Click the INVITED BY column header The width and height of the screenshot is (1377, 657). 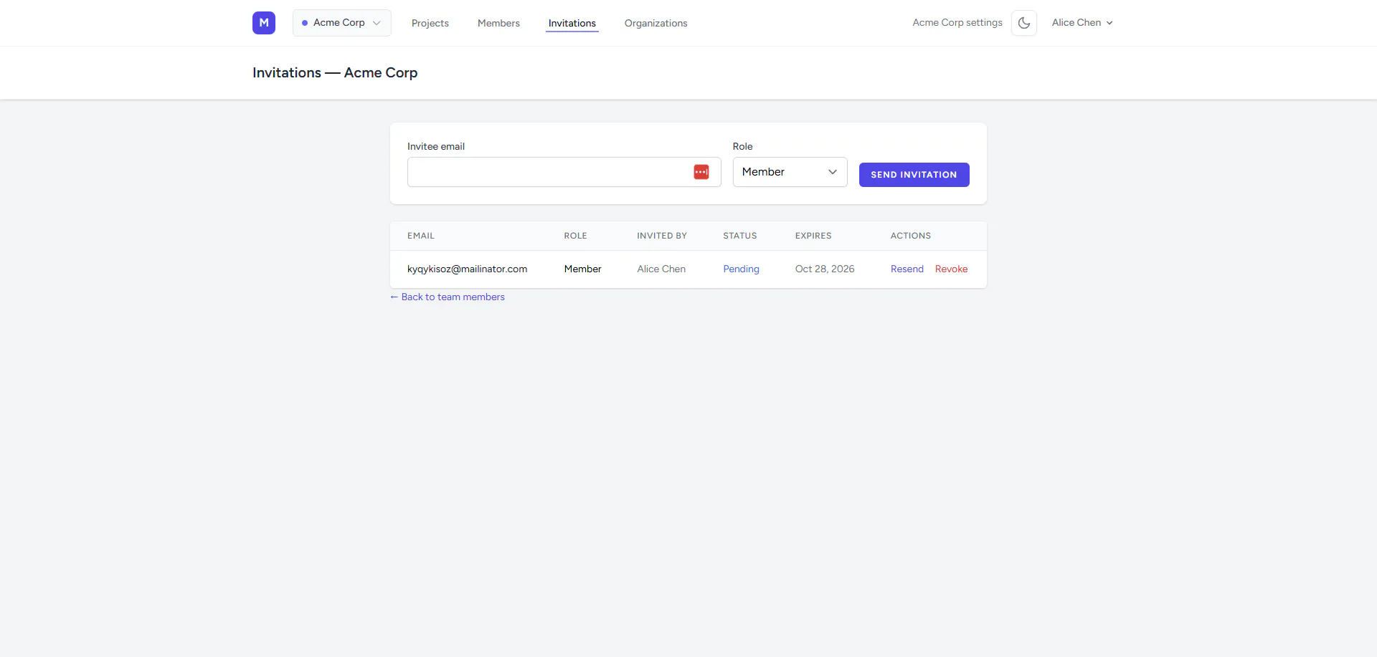coord(662,236)
